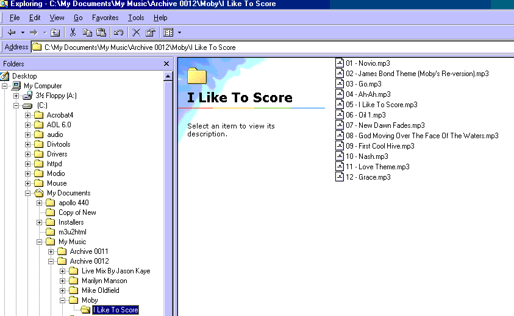
Task: Click the 06 - Oil 1.mp3 file icon
Action: click(340, 115)
